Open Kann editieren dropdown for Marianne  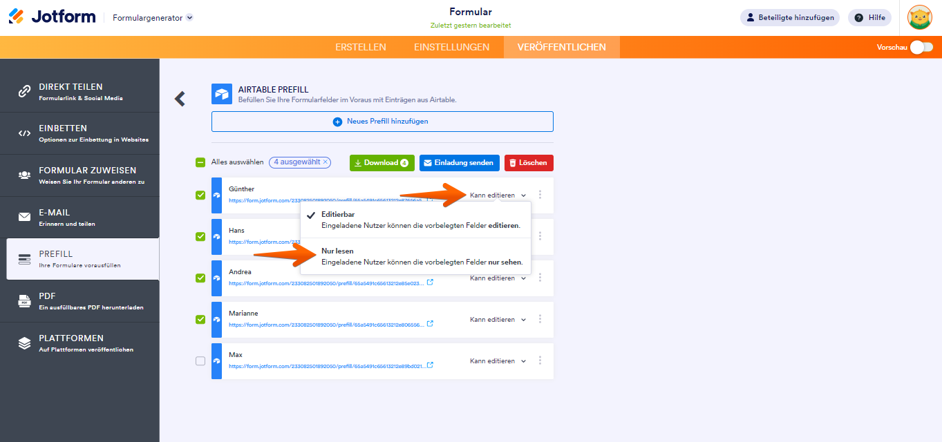(498, 320)
